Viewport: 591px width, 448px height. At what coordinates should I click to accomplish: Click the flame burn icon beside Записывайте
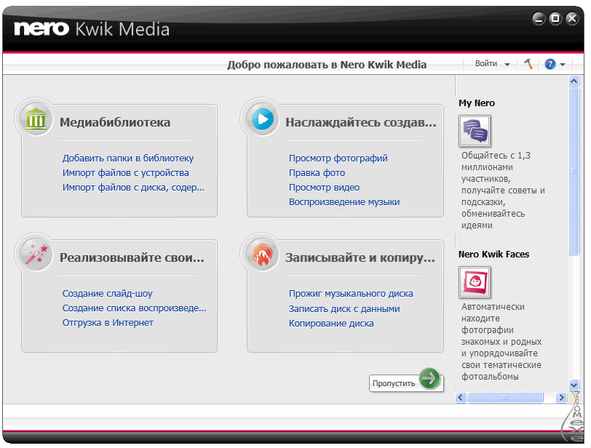tap(262, 254)
